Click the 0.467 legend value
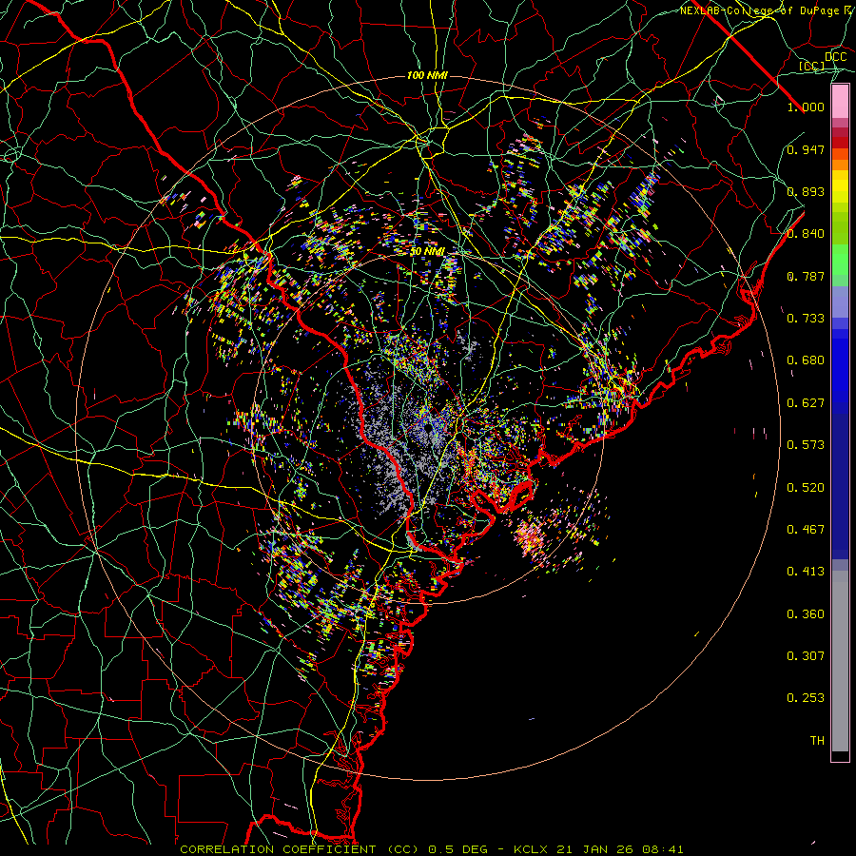856x856 pixels. tap(806, 530)
